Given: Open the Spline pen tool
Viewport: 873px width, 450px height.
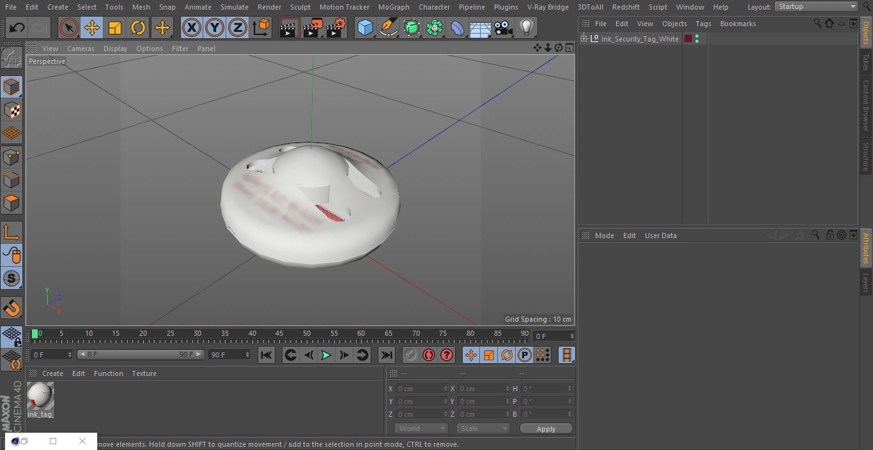Looking at the screenshot, I should coord(388,28).
